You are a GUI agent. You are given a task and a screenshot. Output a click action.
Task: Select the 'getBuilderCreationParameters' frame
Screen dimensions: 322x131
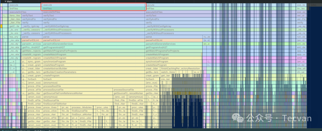point(94,72)
